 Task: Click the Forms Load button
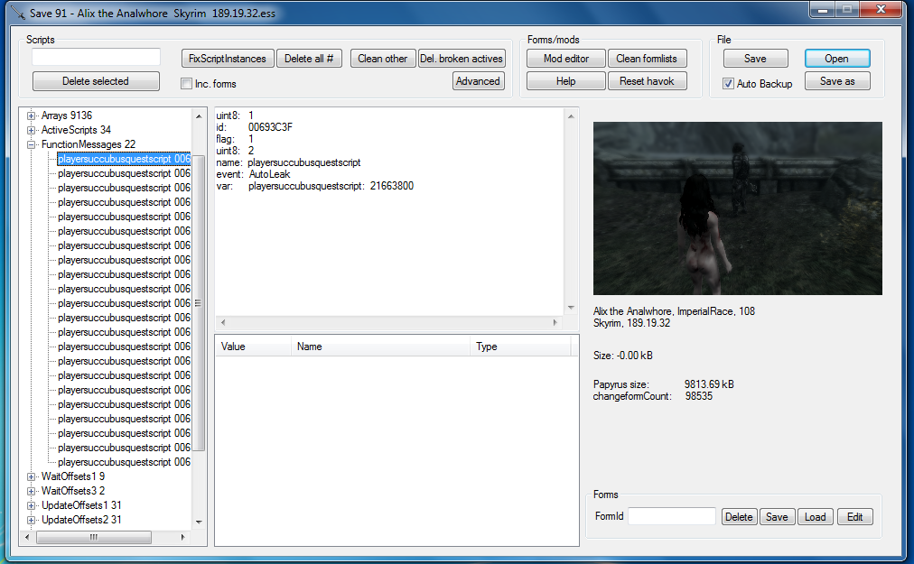pos(815,517)
